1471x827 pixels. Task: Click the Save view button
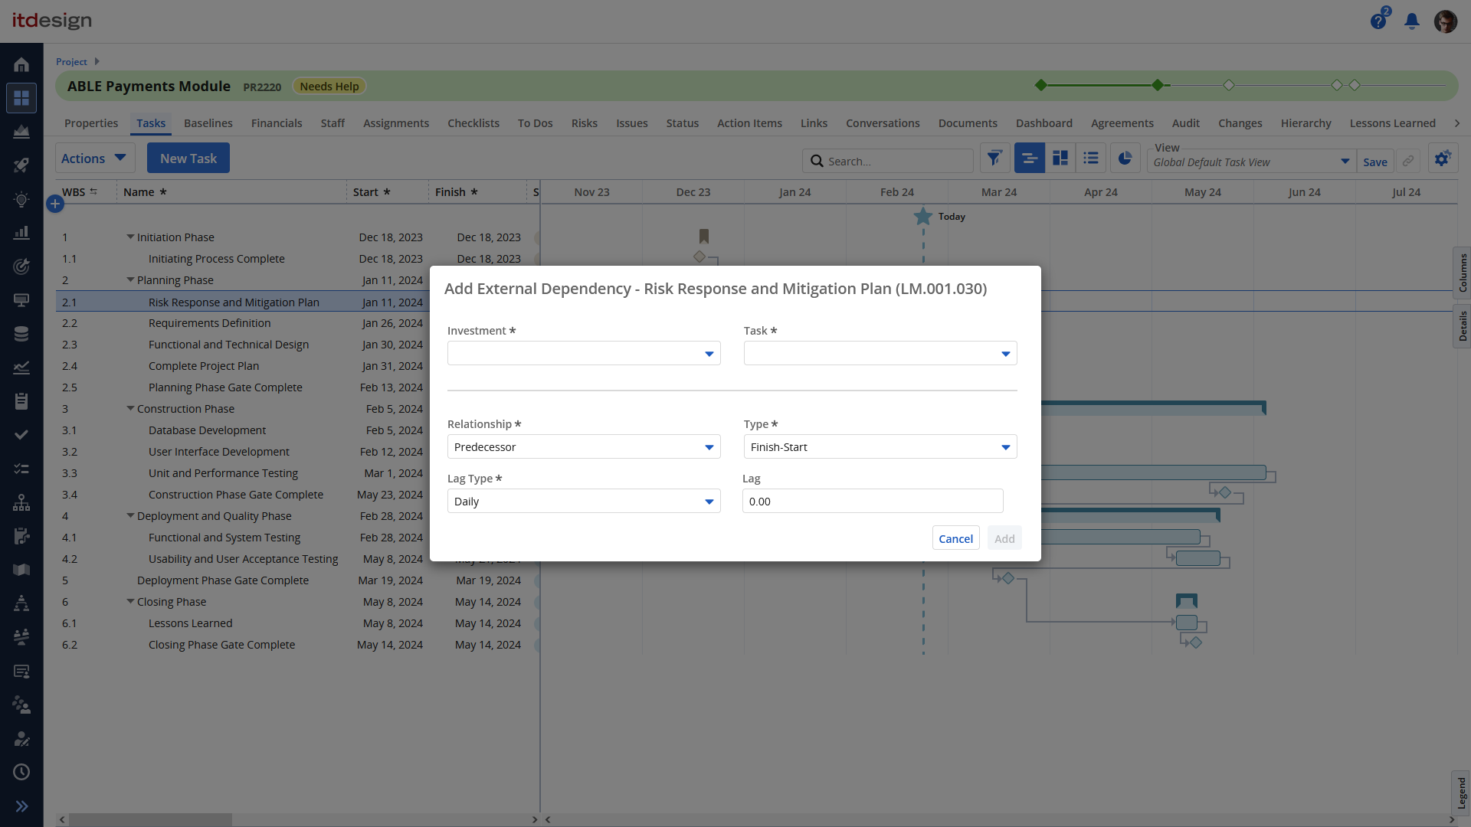(1375, 162)
